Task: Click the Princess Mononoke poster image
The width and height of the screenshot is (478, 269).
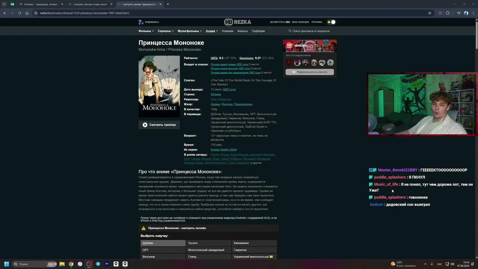Action: point(159,86)
